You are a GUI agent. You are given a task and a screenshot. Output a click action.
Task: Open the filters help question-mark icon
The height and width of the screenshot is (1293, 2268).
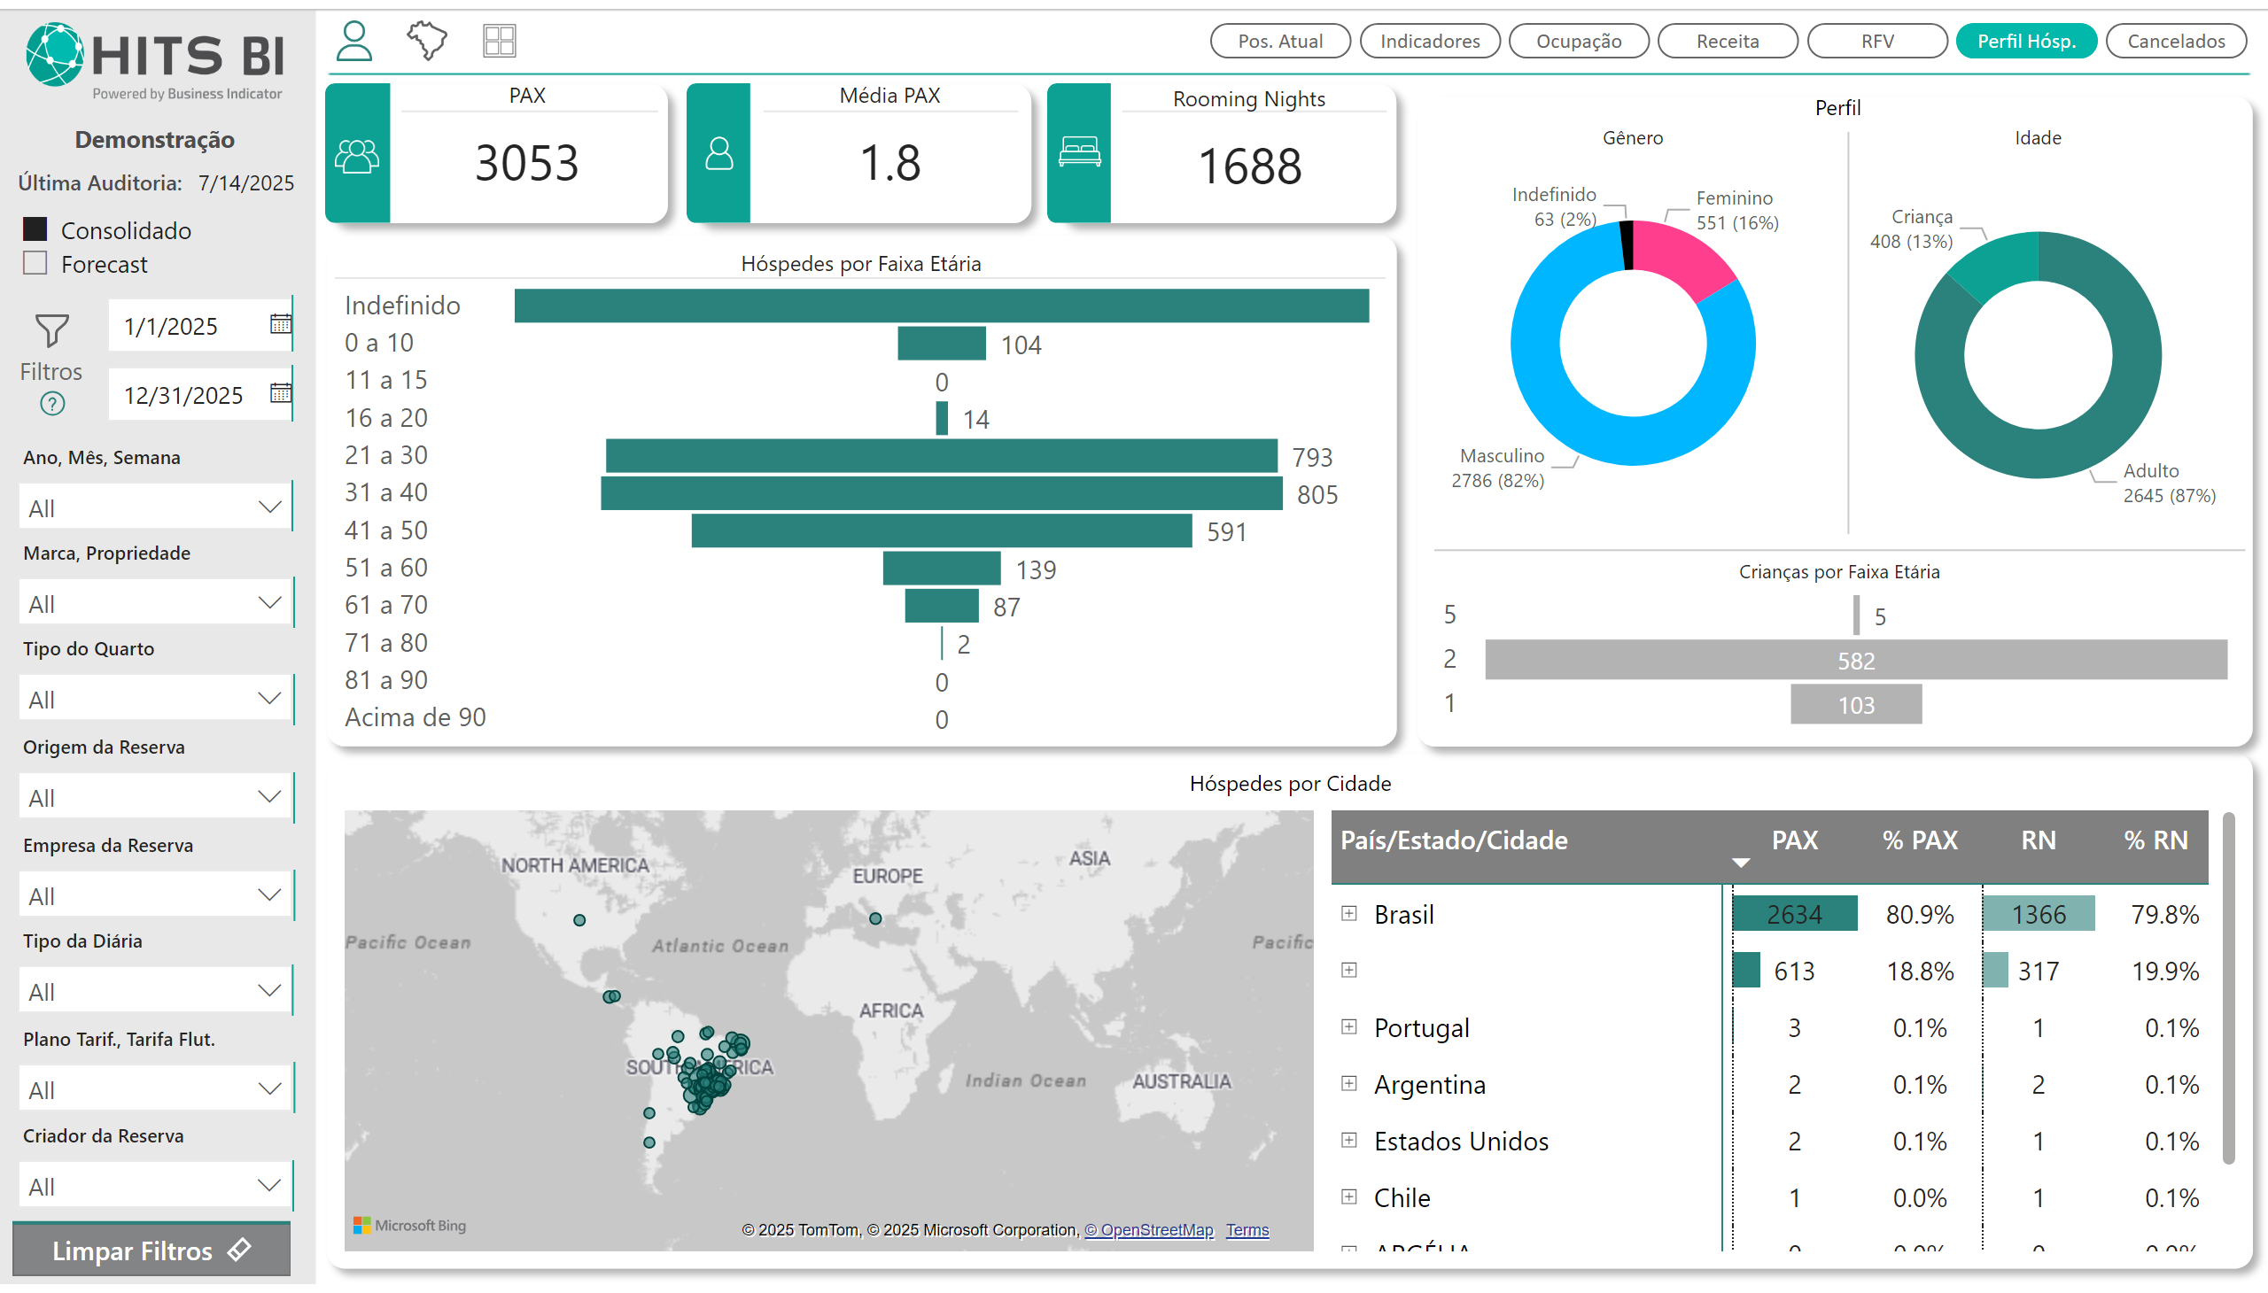point(52,404)
